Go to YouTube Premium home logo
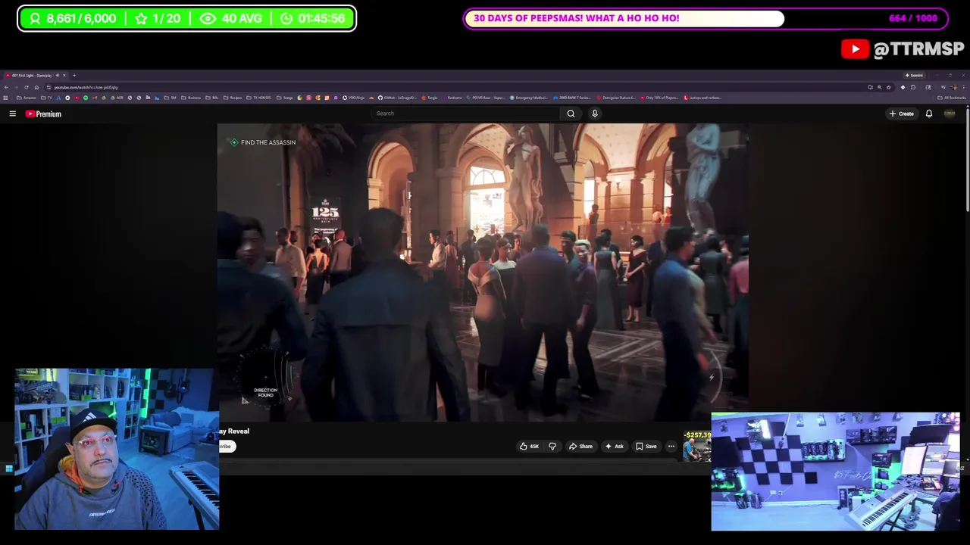The image size is (970, 545). (43, 114)
